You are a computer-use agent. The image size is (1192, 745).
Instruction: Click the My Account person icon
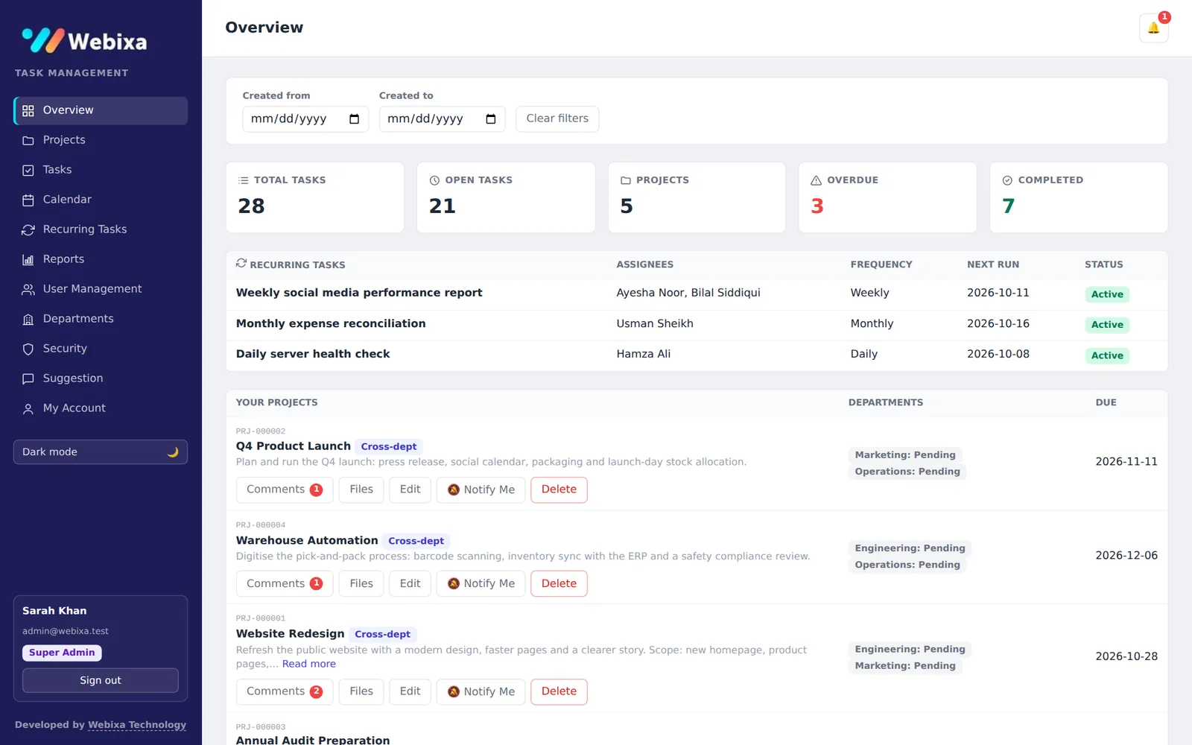28,408
